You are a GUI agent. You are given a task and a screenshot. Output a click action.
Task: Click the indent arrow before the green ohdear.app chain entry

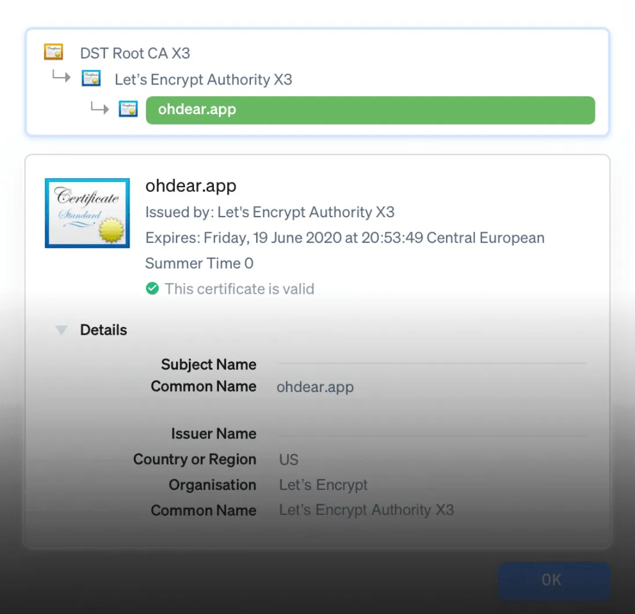[99, 108]
